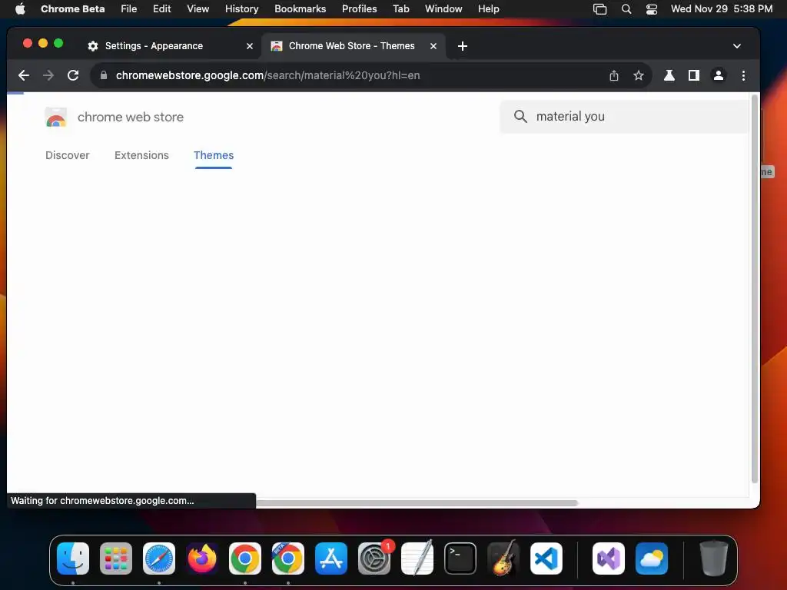
Task: Open Control Center in menu bar
Action: pos(652,8)
